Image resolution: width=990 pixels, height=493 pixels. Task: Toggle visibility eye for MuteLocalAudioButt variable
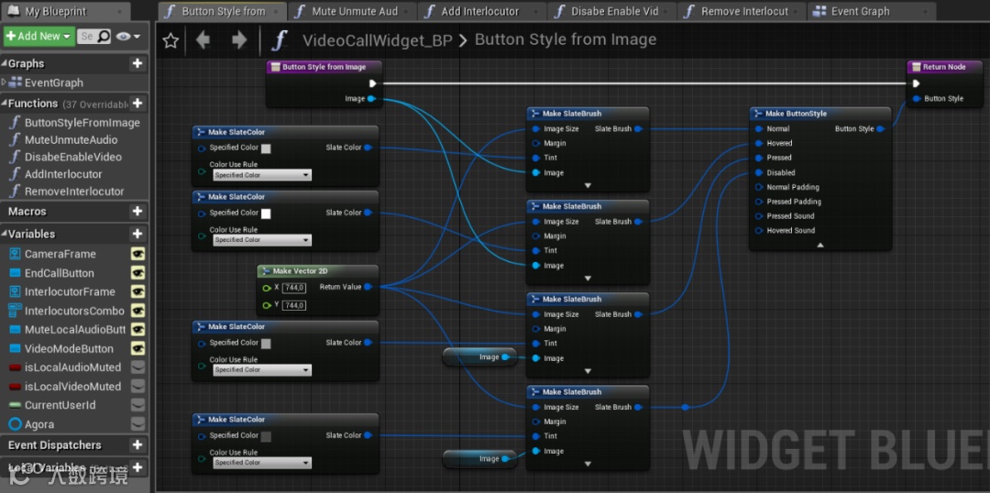point(137,330)
